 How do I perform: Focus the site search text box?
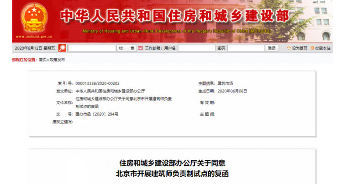(x=92, y=48)
